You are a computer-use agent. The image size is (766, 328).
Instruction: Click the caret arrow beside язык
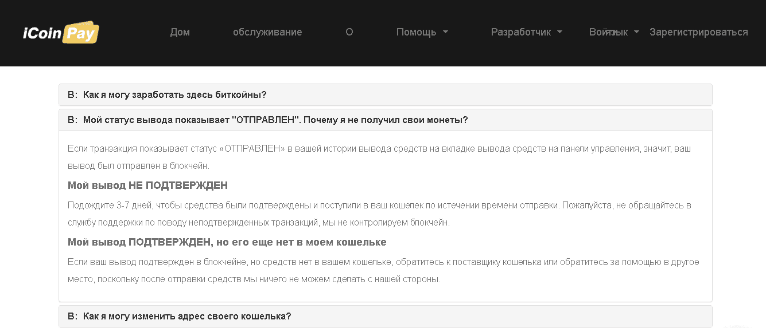pyautogui.click(x=636, y=32)
